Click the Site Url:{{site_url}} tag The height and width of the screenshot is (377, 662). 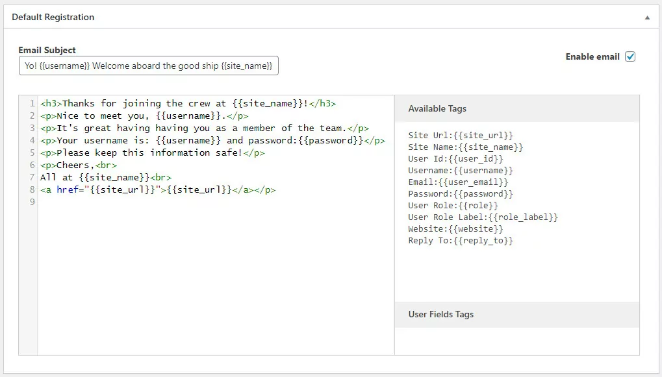(x=461, y=136)
